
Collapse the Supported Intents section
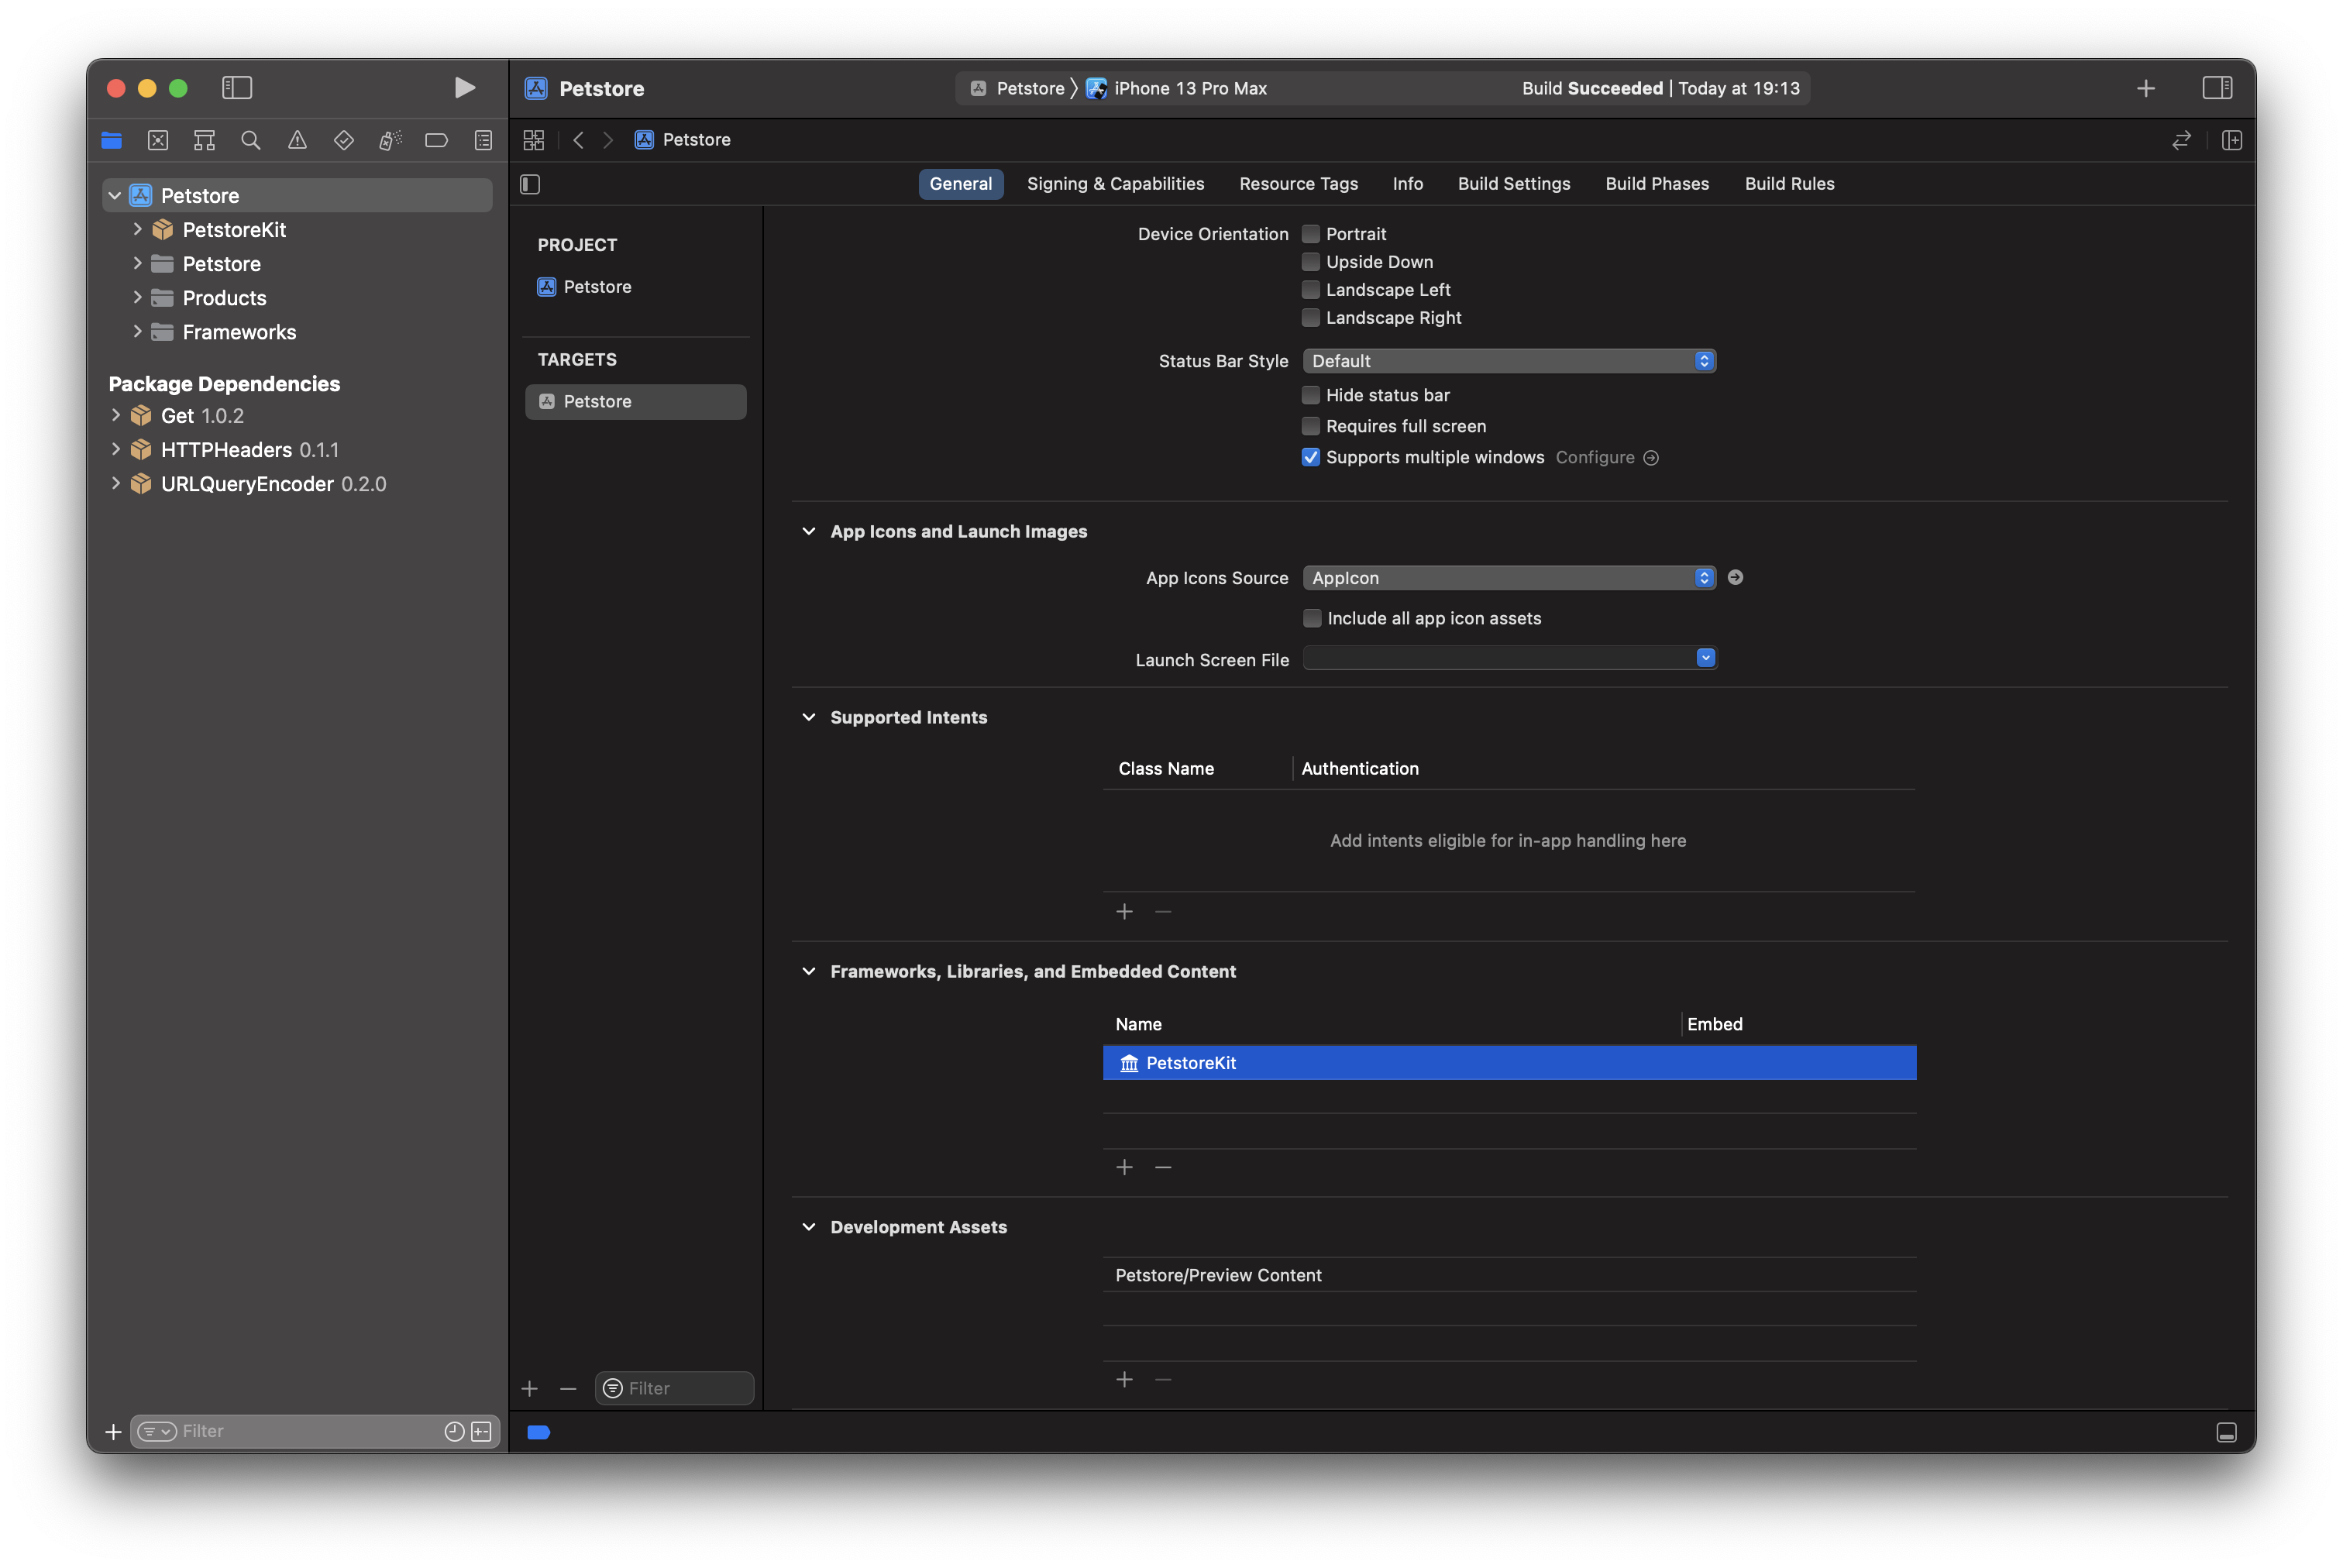click(808, 717)
